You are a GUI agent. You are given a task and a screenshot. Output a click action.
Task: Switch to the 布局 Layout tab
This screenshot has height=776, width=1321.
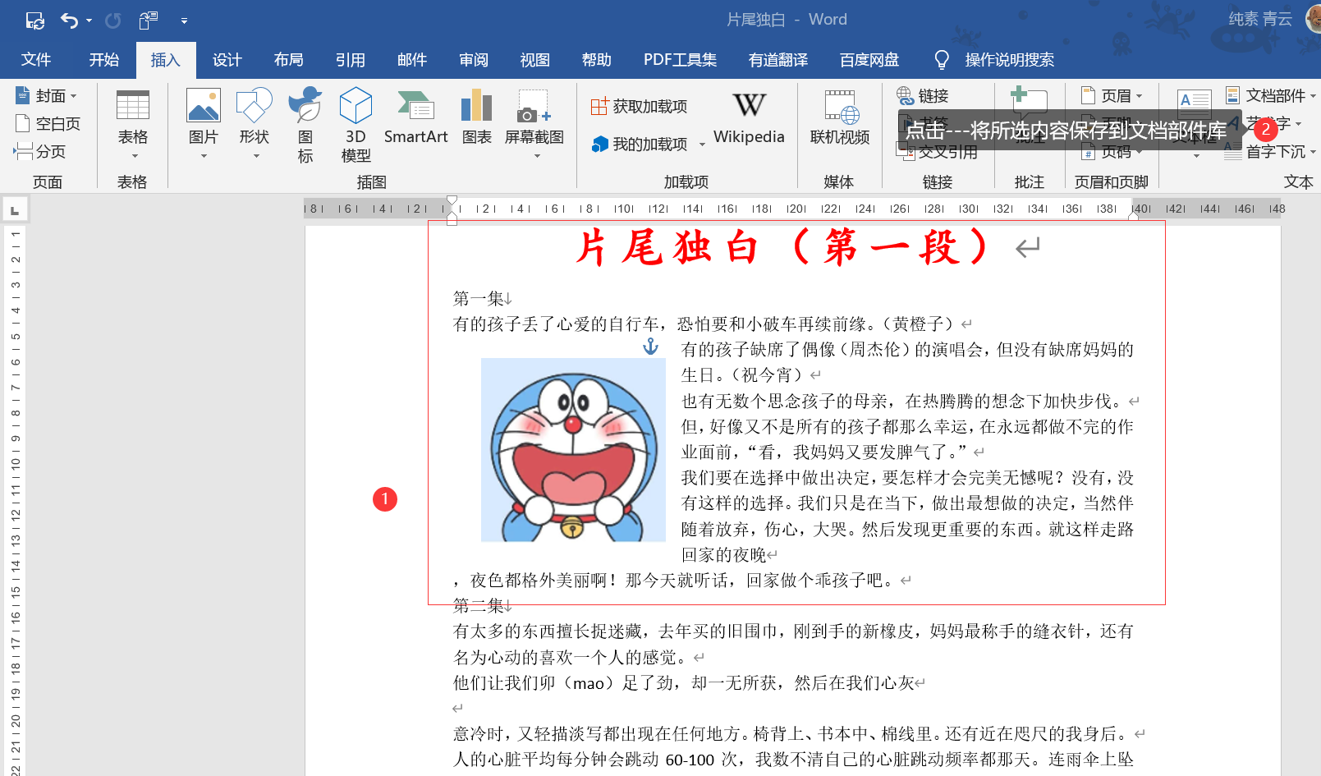[288, 60]
